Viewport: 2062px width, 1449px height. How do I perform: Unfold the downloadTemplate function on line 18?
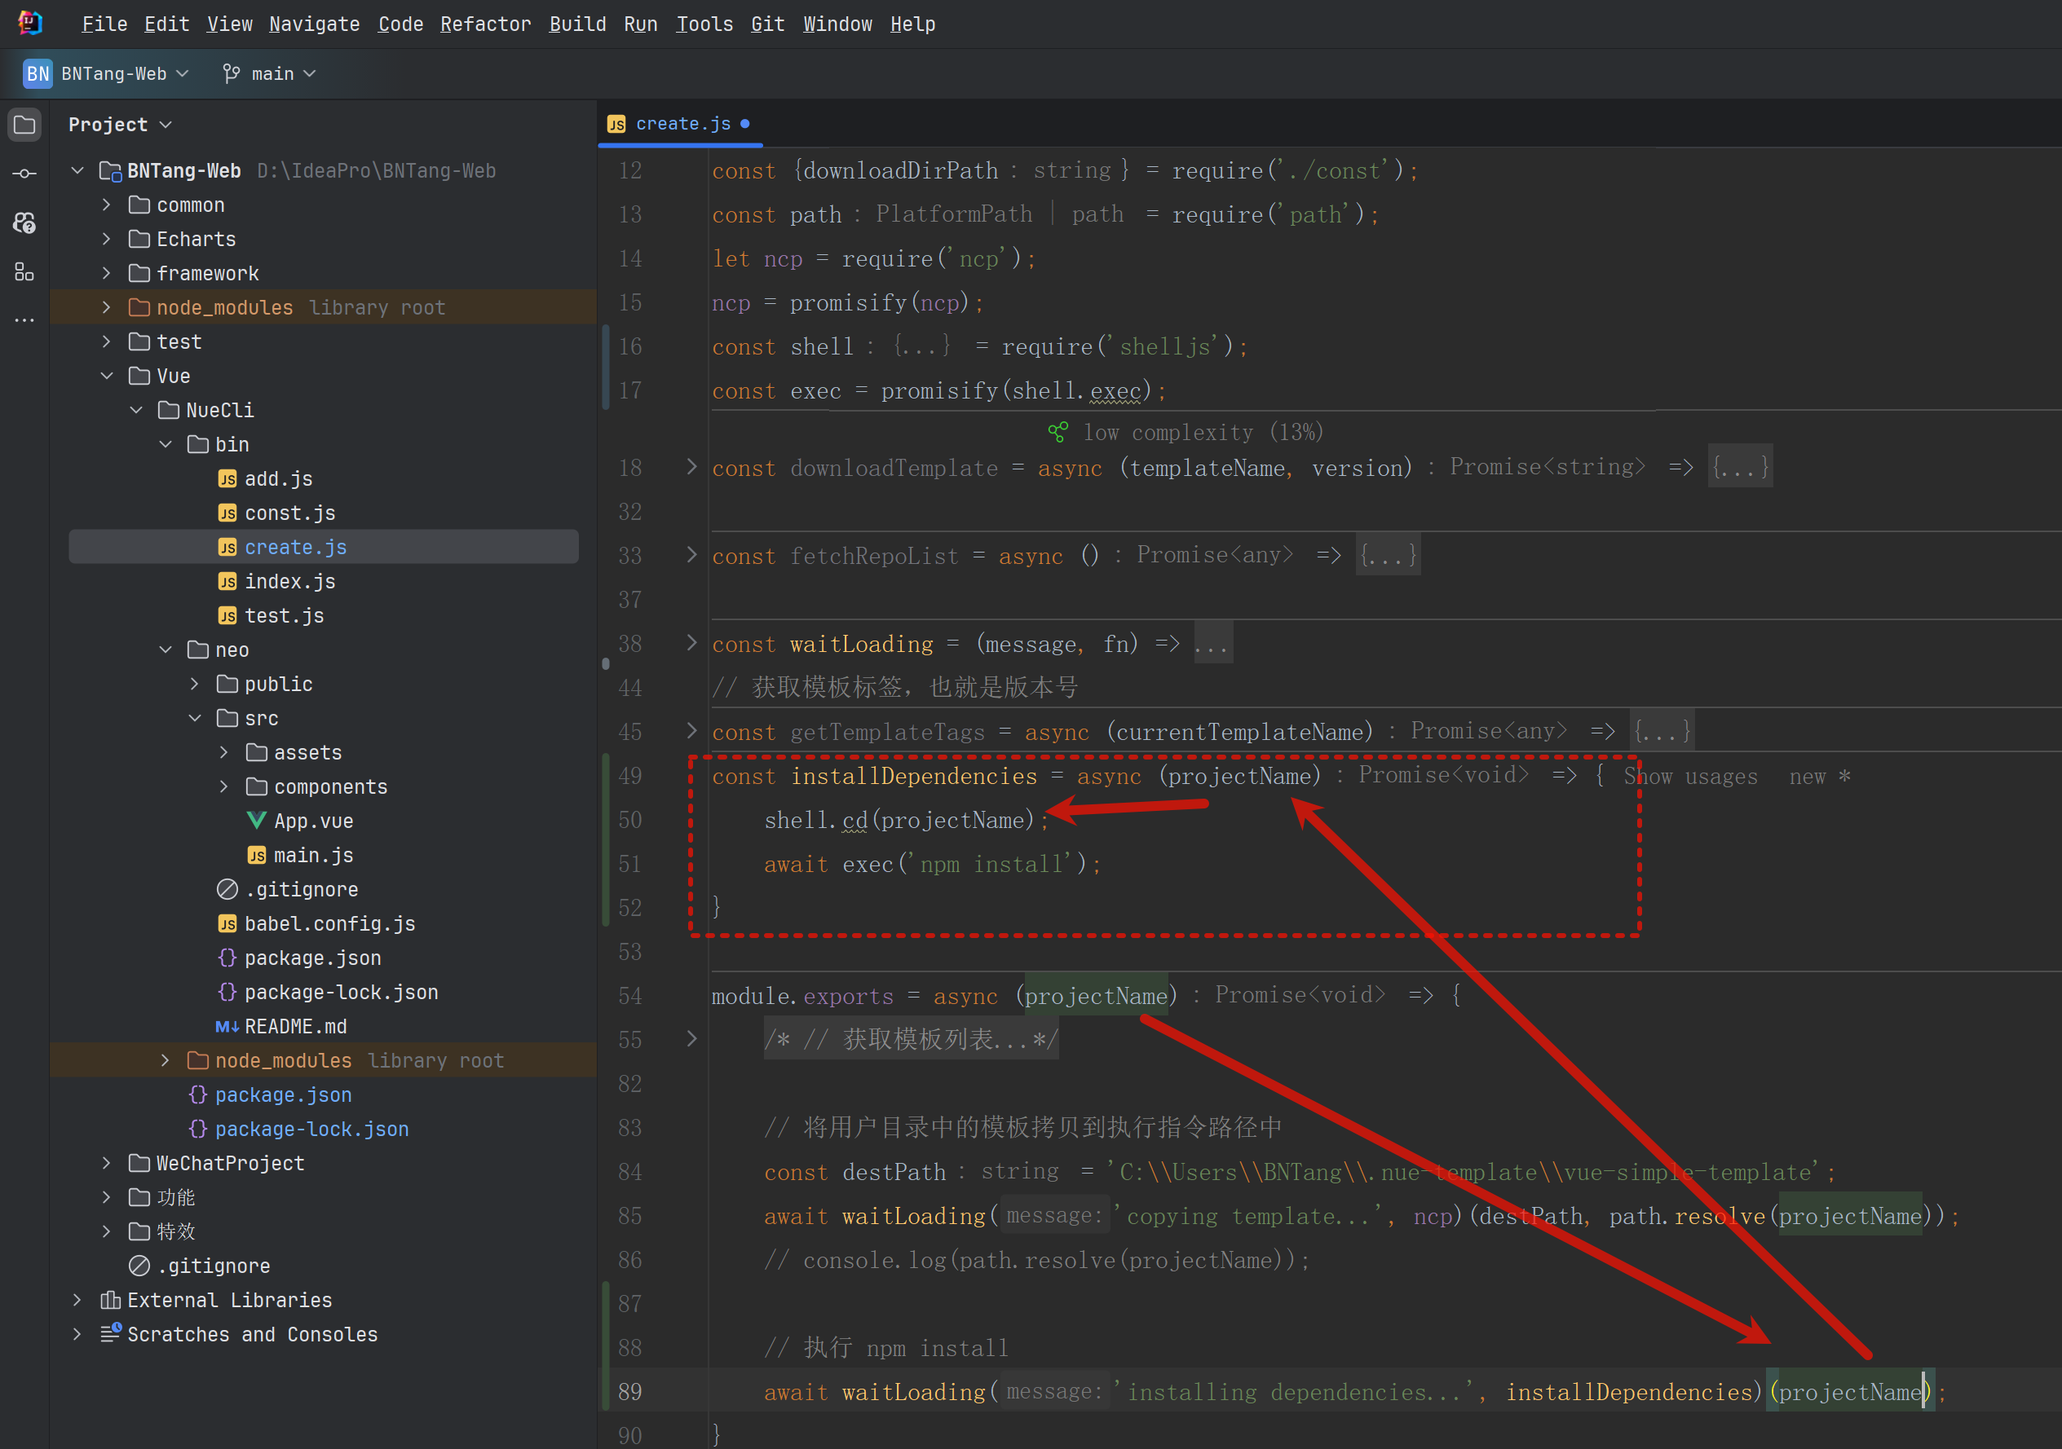(x=691, y=467)
